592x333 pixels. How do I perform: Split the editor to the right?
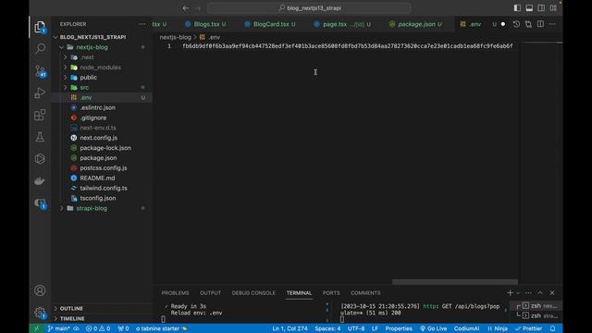pyautogui.click(x=540, y=24)
